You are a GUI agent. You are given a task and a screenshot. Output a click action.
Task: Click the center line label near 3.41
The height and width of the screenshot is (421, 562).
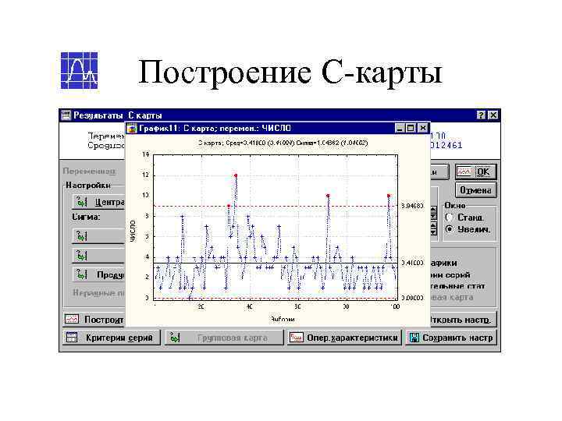point(413,264)
